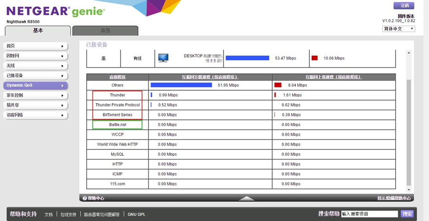Open 已接设备 in the sidebar
Viewport: 429px width, 221px height.
click(35, 75)
